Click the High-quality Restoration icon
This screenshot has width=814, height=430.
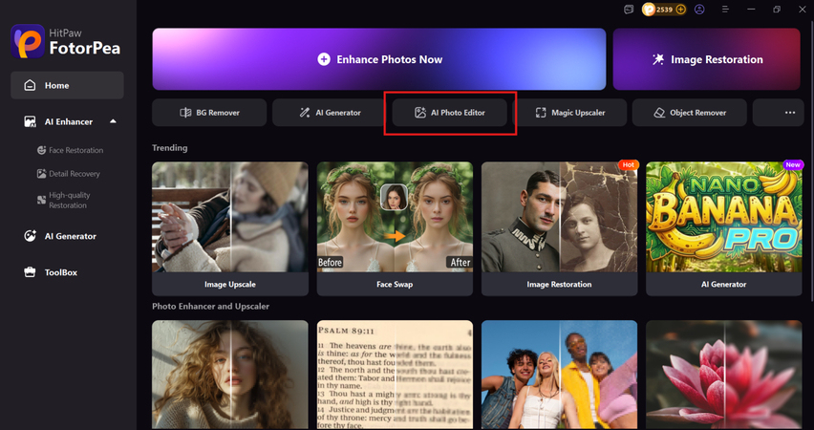(x=41, y=200)
